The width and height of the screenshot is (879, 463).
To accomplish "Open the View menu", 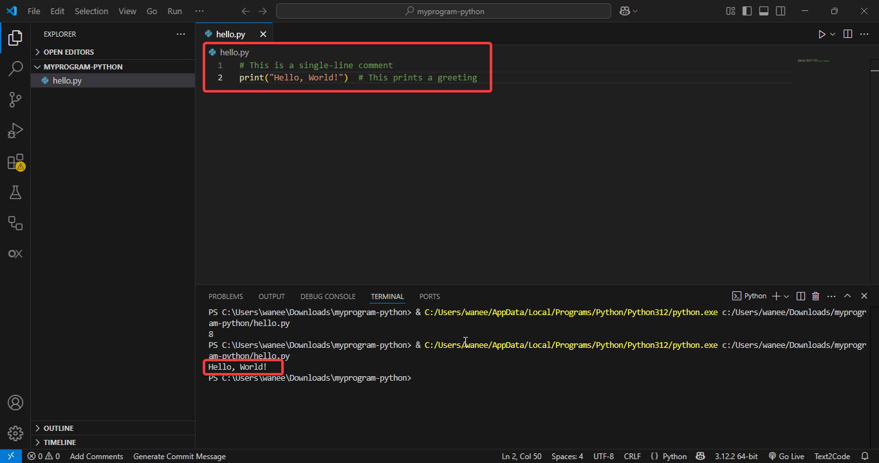I will (x=127, y=11).
